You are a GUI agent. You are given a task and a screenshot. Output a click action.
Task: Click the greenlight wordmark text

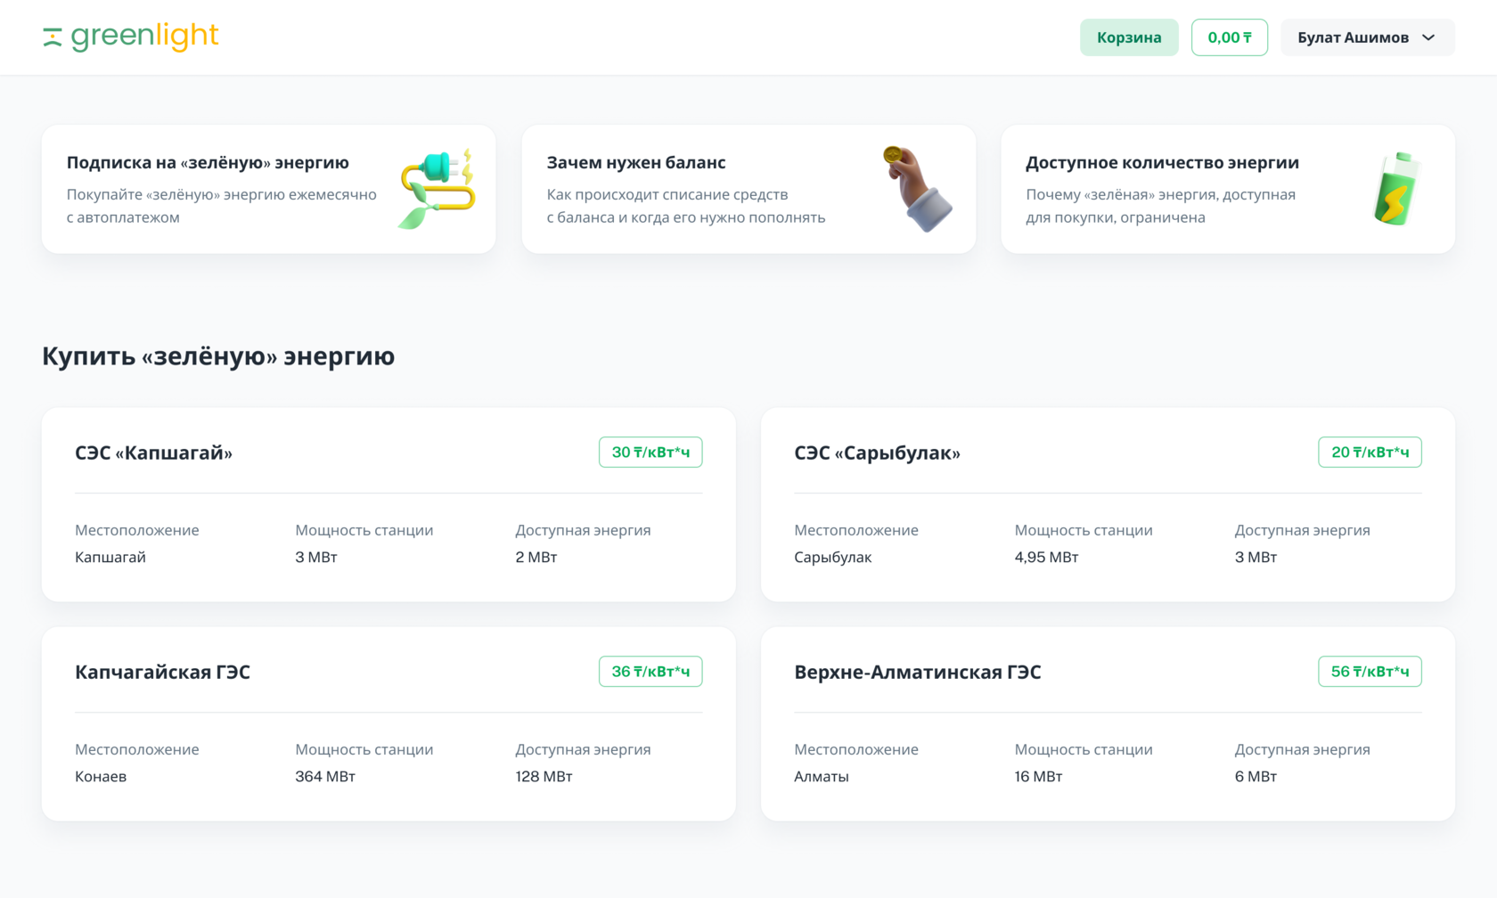(x=144, y=37)
